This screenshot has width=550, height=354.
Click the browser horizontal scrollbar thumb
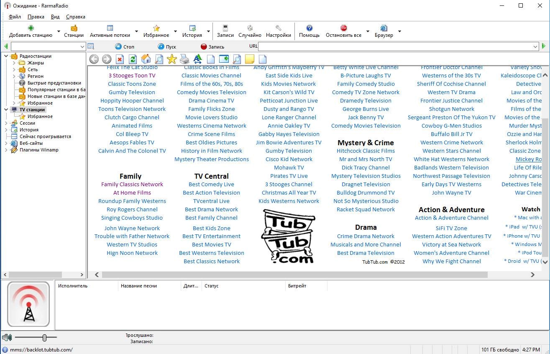tap(295, 275)
